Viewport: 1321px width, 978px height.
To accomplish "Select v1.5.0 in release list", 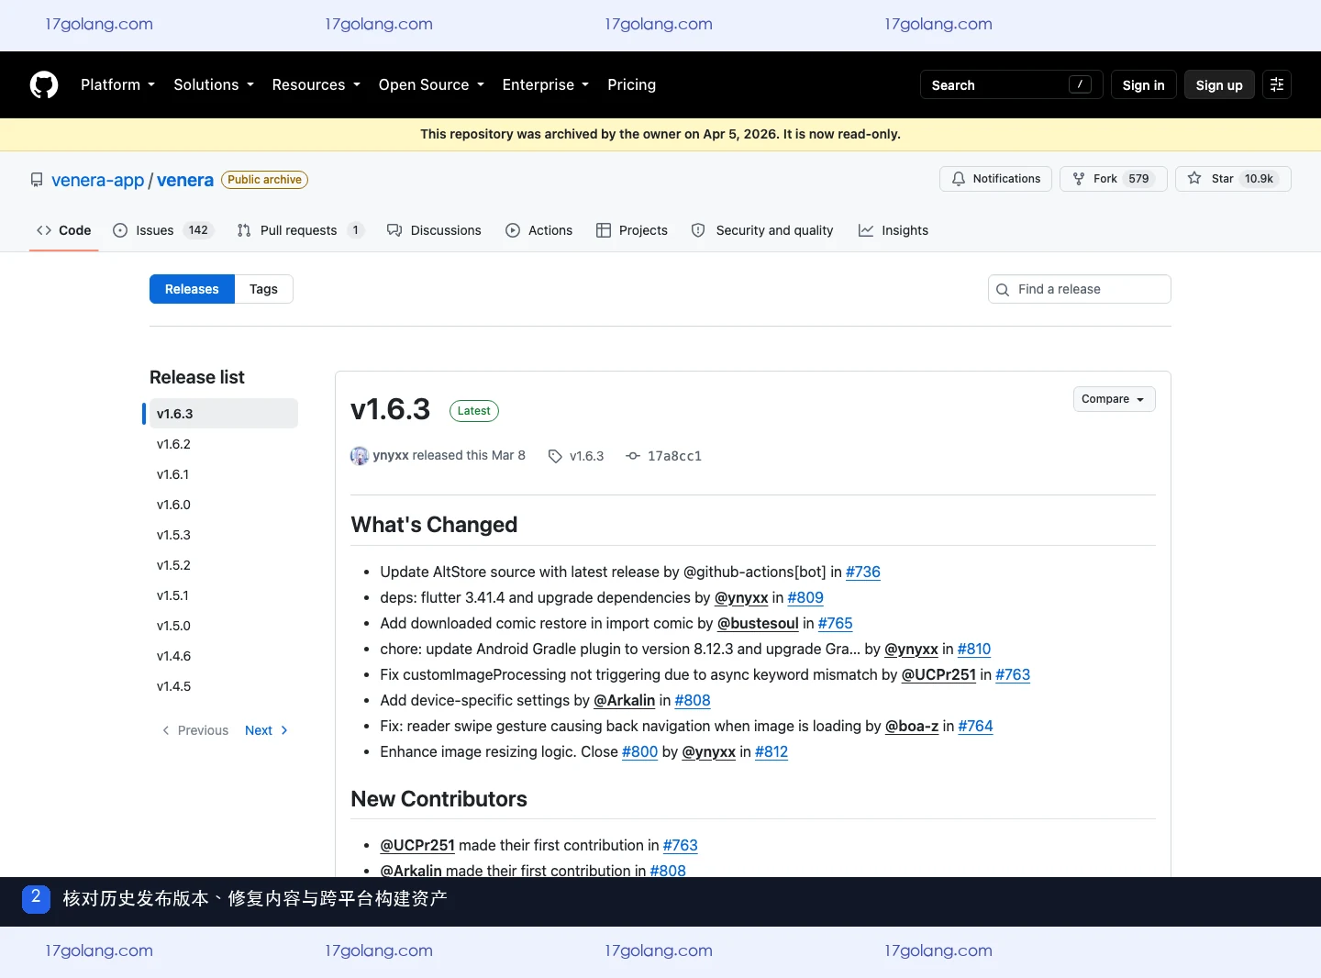I will 223,626.
